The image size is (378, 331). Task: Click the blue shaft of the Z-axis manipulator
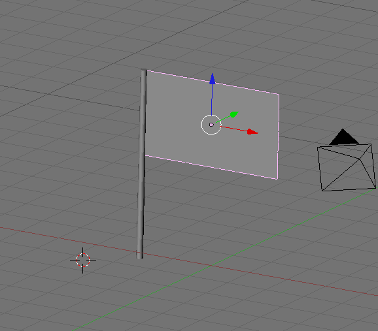click(x=212, y=100)
